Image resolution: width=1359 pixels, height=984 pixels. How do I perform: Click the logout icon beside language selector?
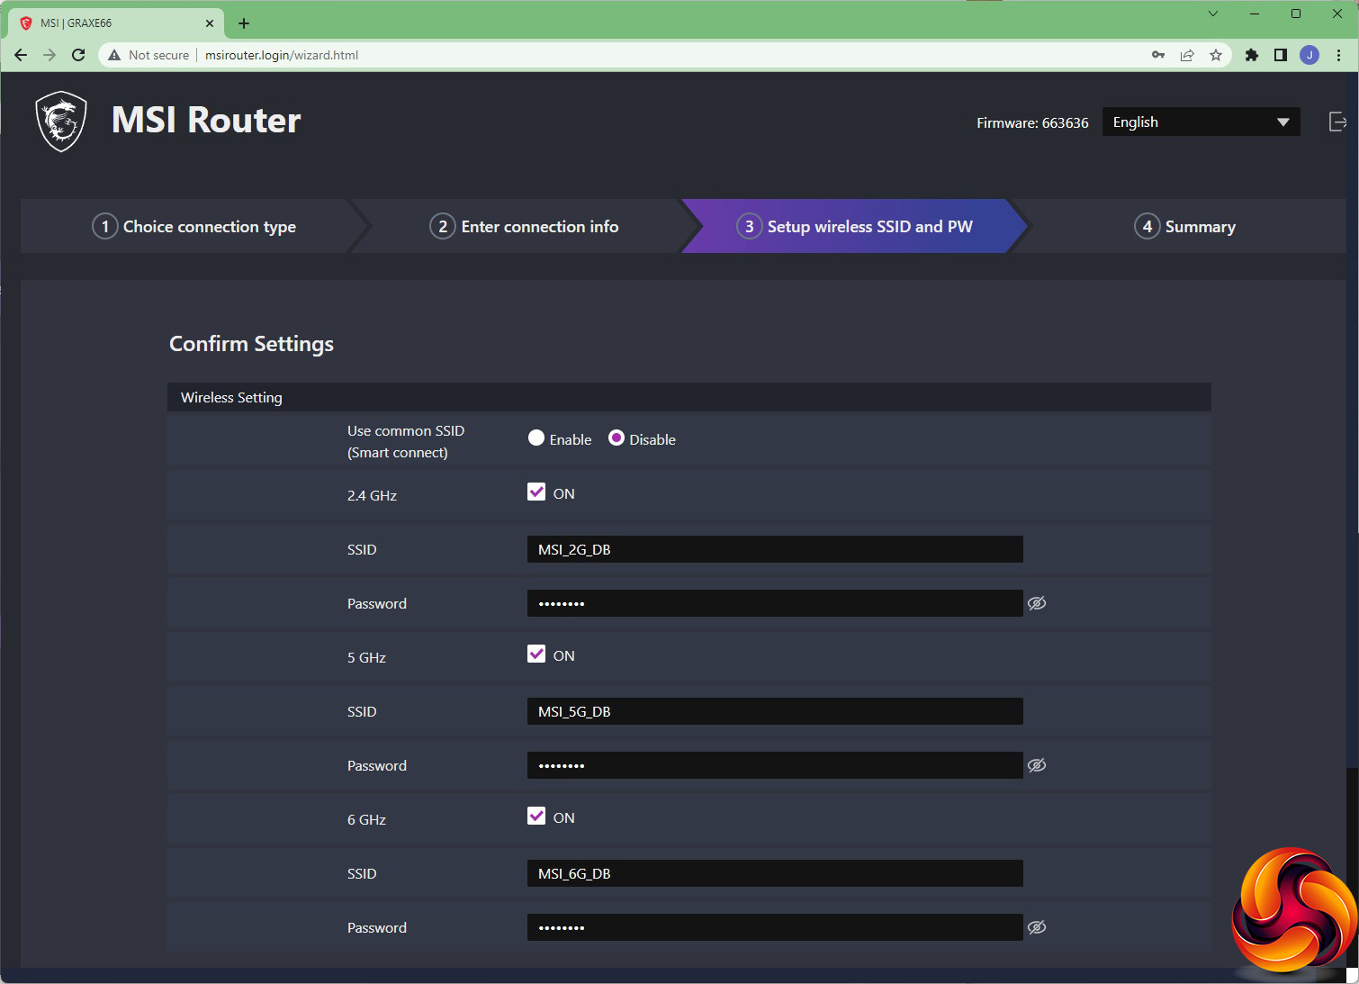[x=1337, y=122]
